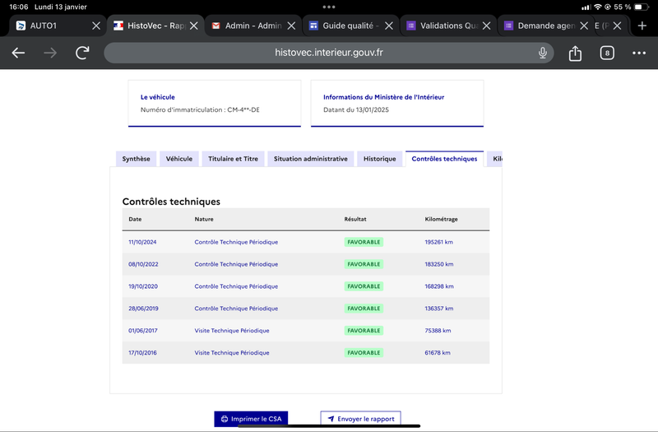
Task: Click the Kilométrage column header
Action: (441, 219)
